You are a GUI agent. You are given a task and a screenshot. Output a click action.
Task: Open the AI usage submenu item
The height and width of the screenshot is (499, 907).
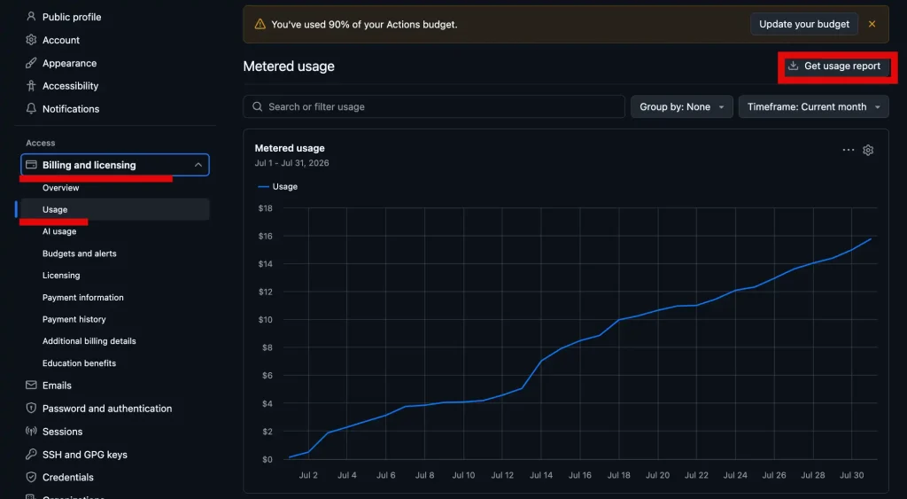click(x=59, y=231)
